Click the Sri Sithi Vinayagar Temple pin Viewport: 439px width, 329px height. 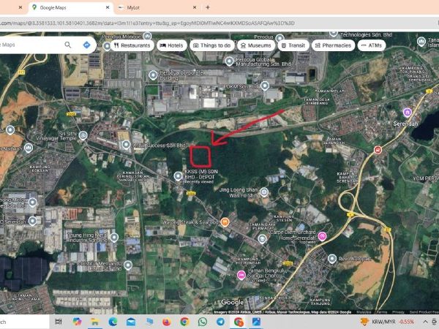point(83,136)
